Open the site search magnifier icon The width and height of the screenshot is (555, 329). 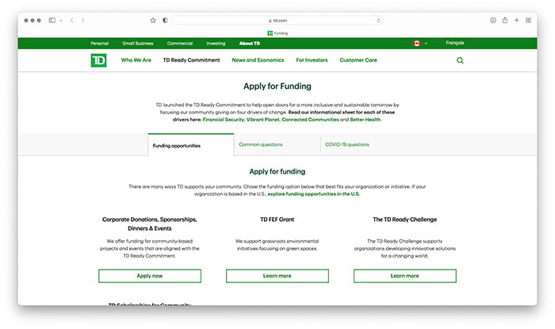point(460,60)
